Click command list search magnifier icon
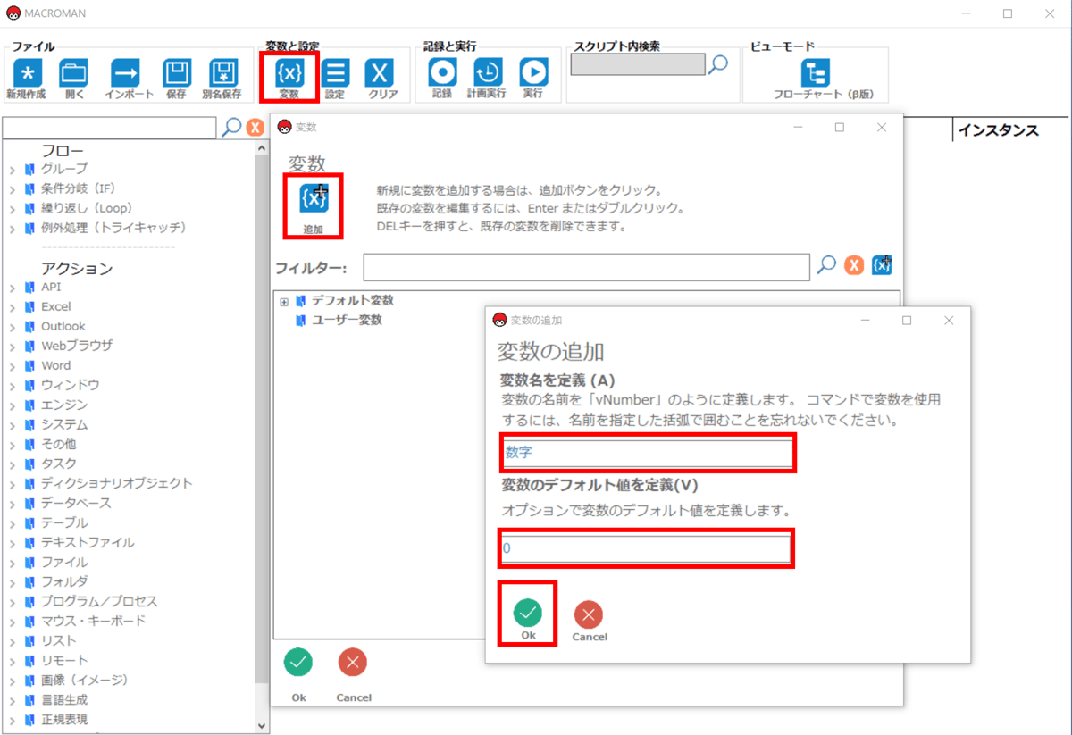This screenshot has width=1072, height=735. [231, 128]
